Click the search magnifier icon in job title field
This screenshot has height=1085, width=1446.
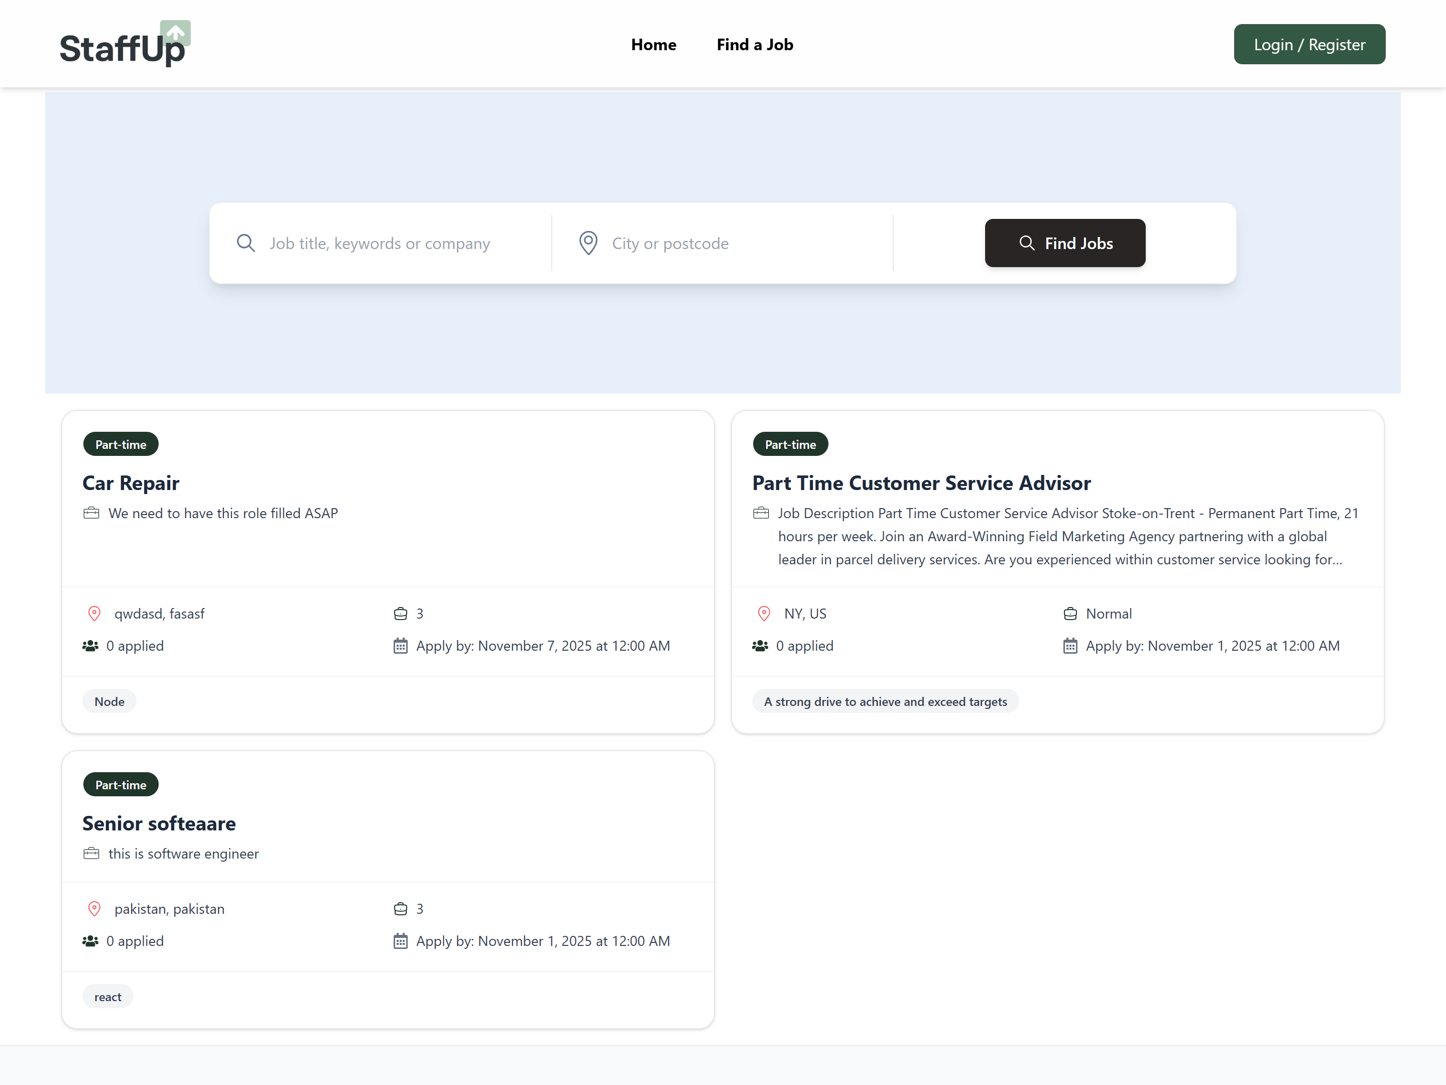pyautogui.click(x=246, y=243)
